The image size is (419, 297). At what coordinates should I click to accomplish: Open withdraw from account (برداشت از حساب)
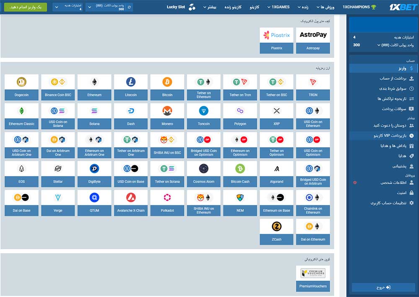[x=383, y=78]
